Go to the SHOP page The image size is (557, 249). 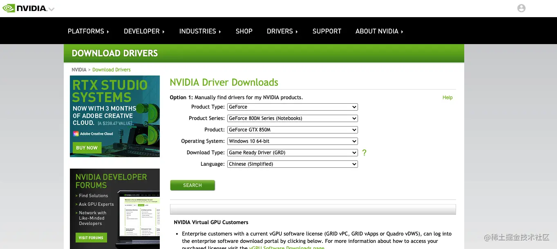click(x=244, y=31)
